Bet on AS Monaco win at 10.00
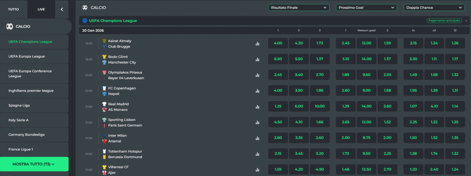This screenshot has width=471, height=176. [320, 106]
